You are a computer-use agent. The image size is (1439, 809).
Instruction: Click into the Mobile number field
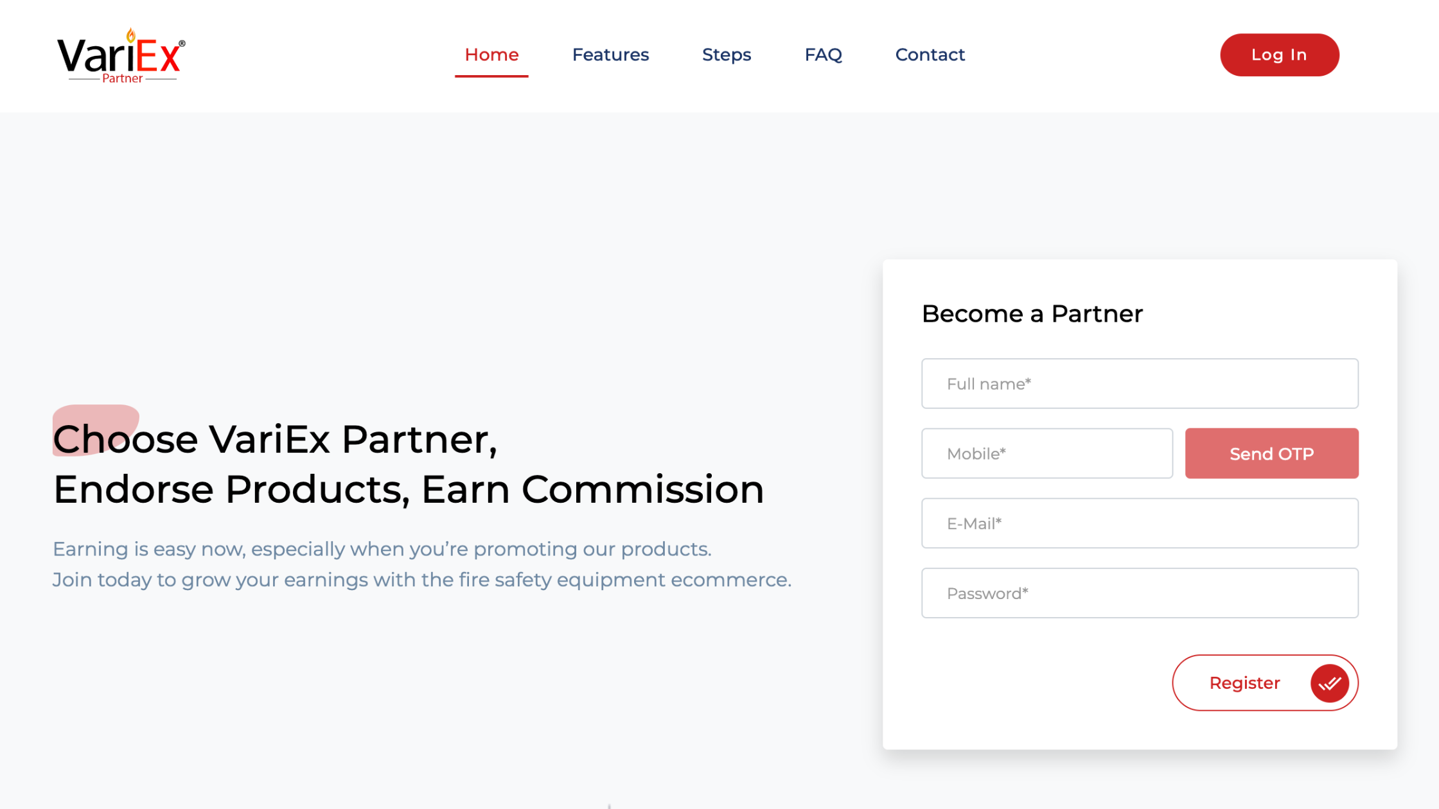click(1046, 454)
